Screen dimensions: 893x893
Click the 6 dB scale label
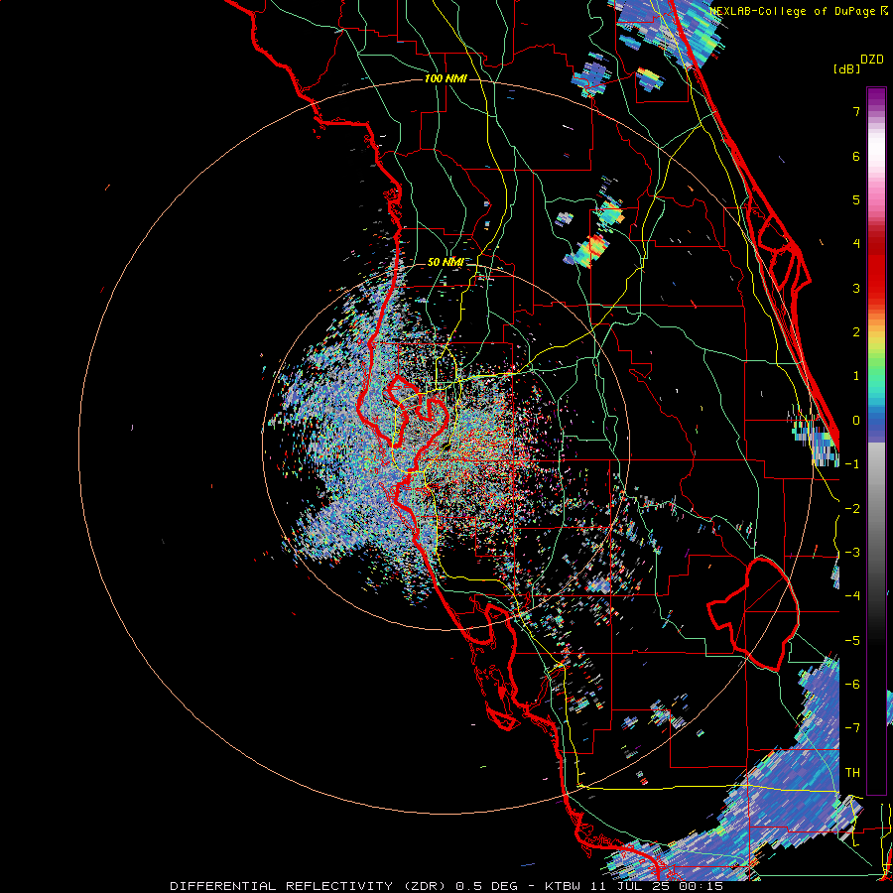tap(856, 156)
